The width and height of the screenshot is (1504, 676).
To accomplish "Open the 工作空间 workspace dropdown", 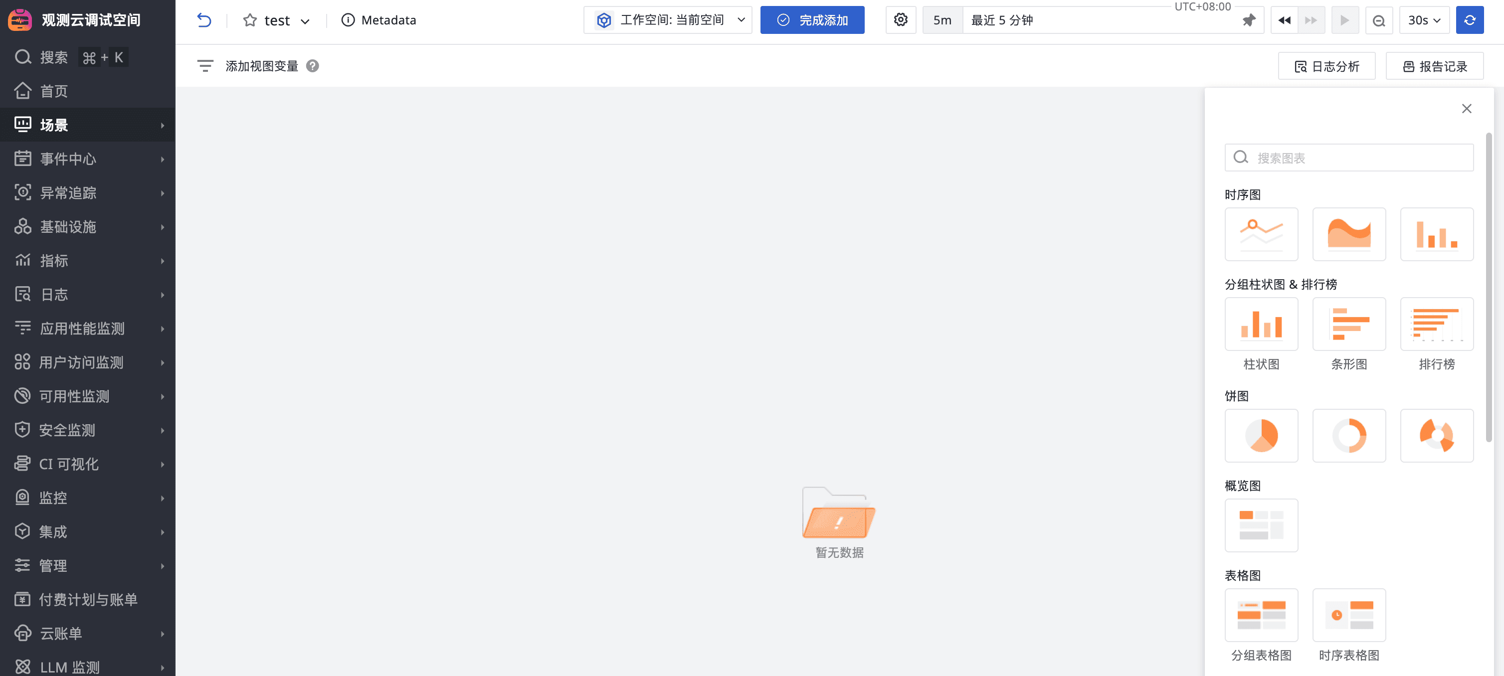I will (667, 20).
